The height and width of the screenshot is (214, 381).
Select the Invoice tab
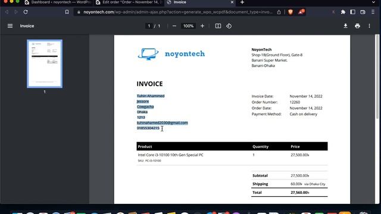coord(201,2)
